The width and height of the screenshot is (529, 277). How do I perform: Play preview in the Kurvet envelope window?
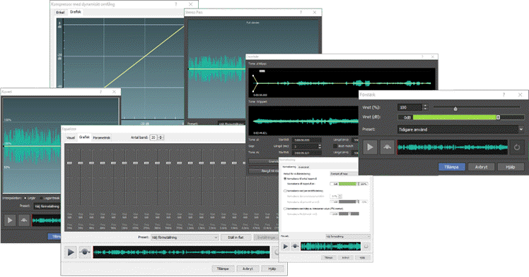coord(10,220)
